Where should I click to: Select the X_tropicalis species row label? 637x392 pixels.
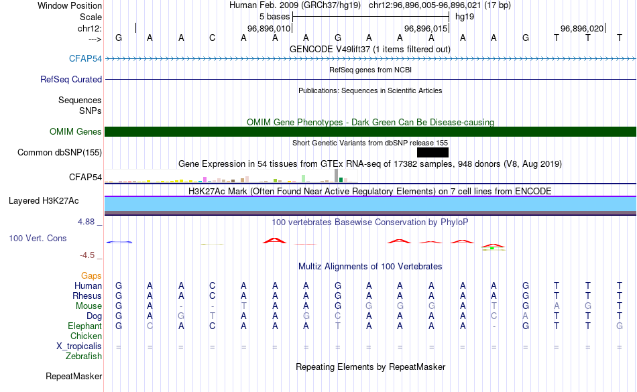79,346
